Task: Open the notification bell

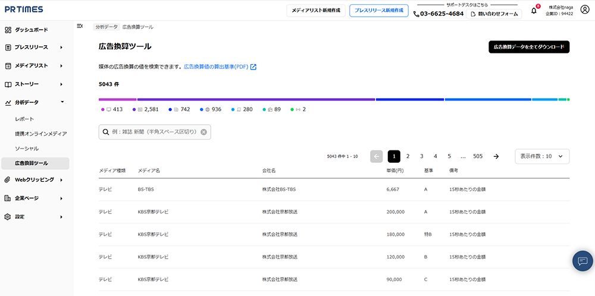Action: [x=534, y=11]
